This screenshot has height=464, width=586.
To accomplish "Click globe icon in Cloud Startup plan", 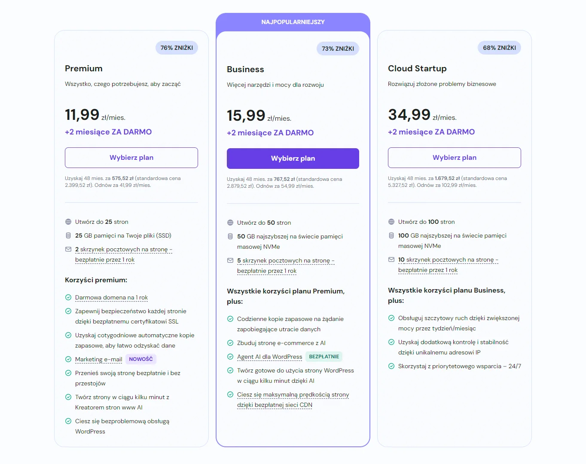I will (391, 222).
